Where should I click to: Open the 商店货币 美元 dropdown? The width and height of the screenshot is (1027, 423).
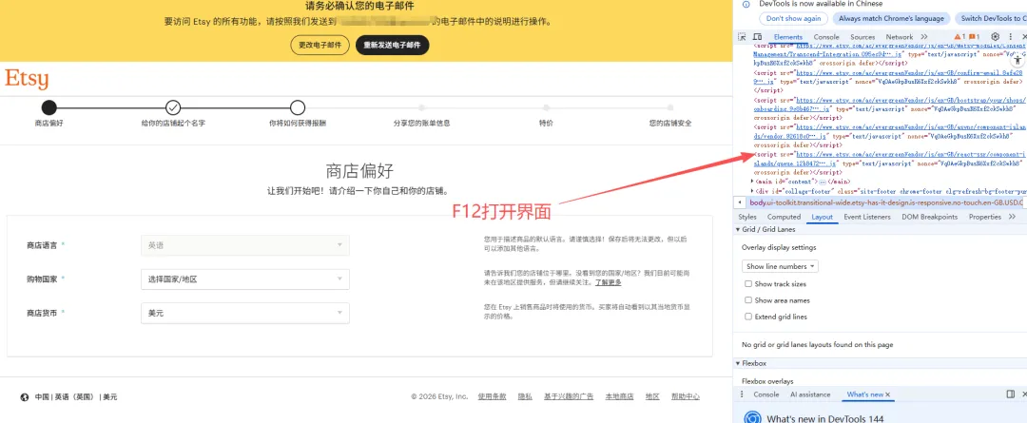(x=245, y=313)
